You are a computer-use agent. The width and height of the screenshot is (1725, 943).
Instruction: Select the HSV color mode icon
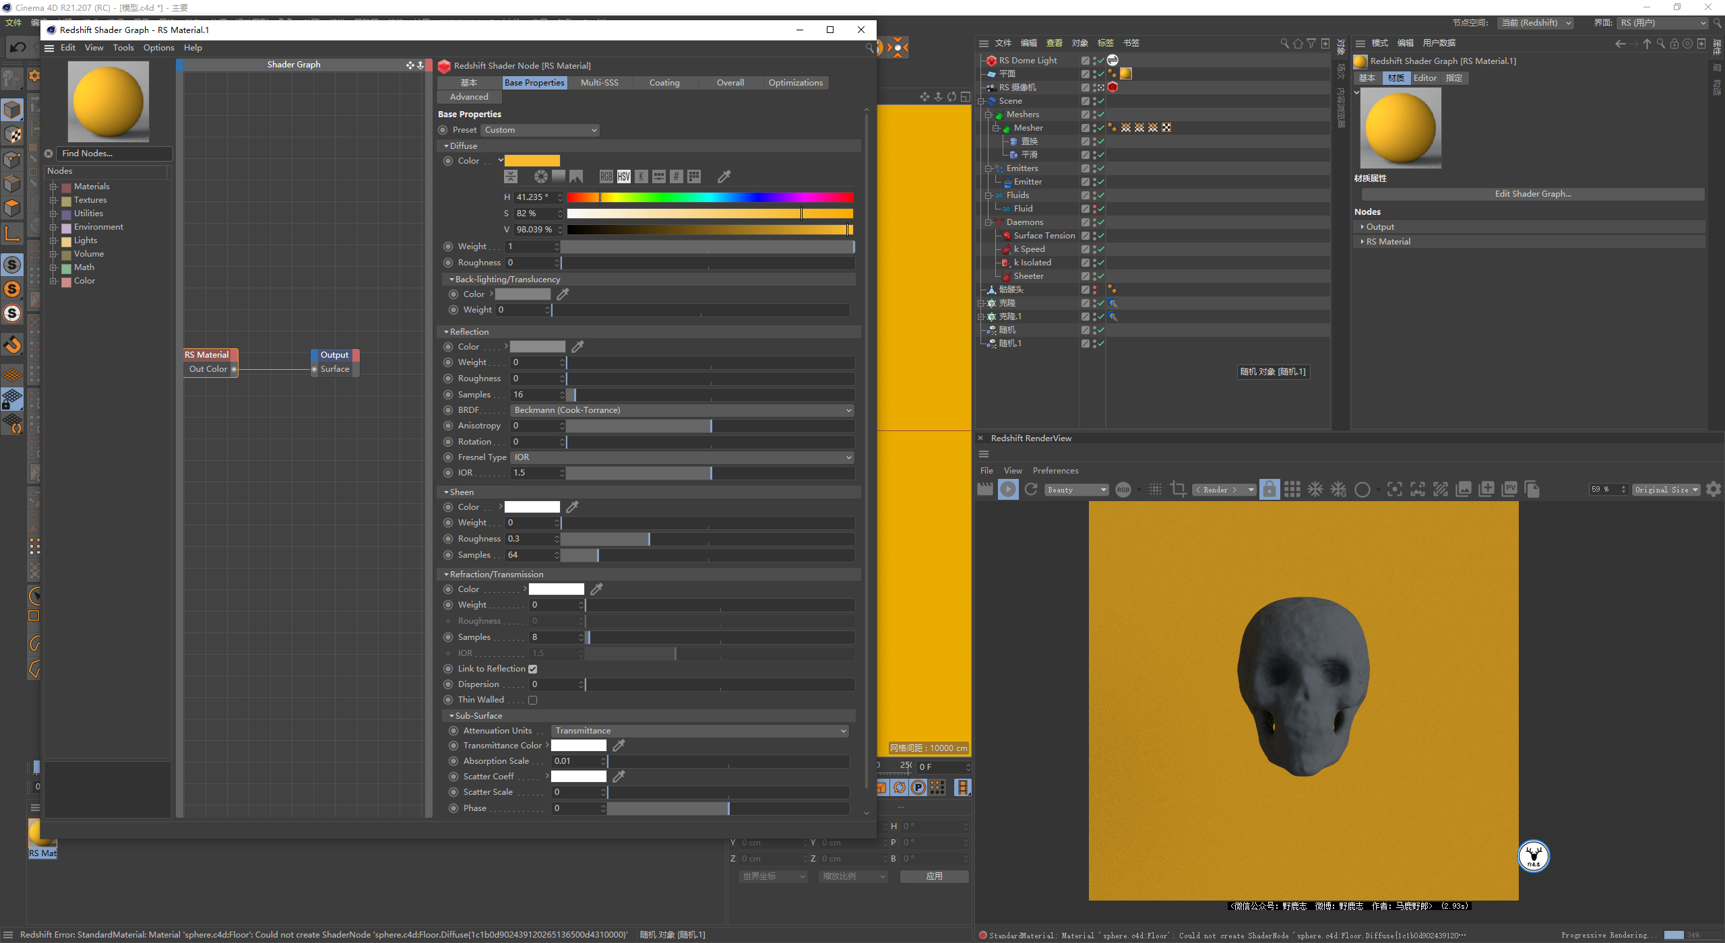pyautogui.click(x=624, y=176)
